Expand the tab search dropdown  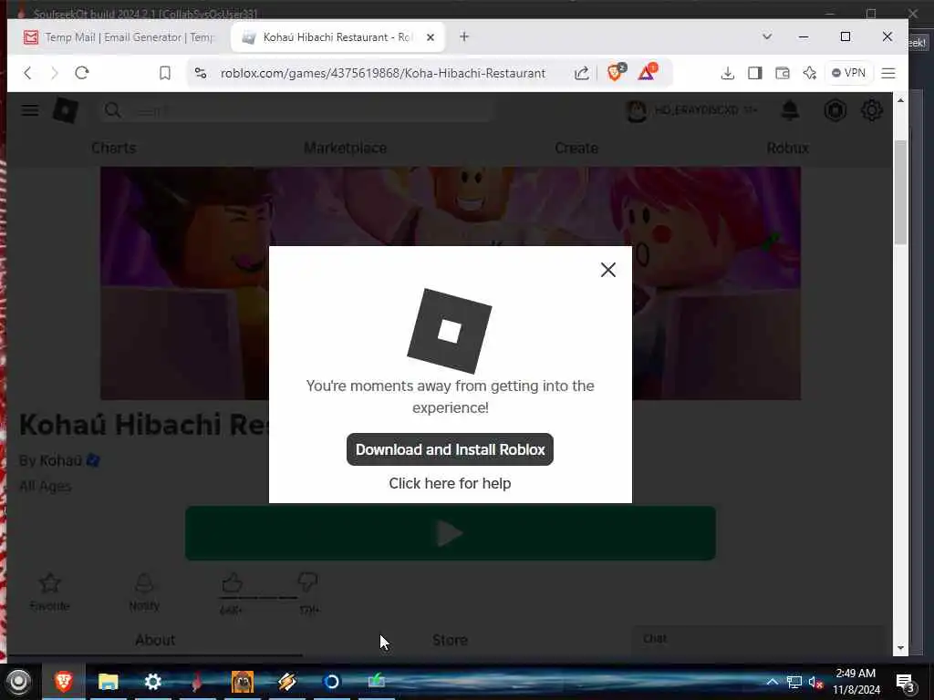pos(767,36)
